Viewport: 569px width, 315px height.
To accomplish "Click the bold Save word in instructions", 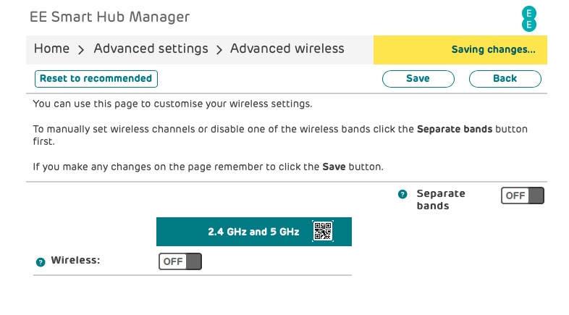I will point(334,167).
